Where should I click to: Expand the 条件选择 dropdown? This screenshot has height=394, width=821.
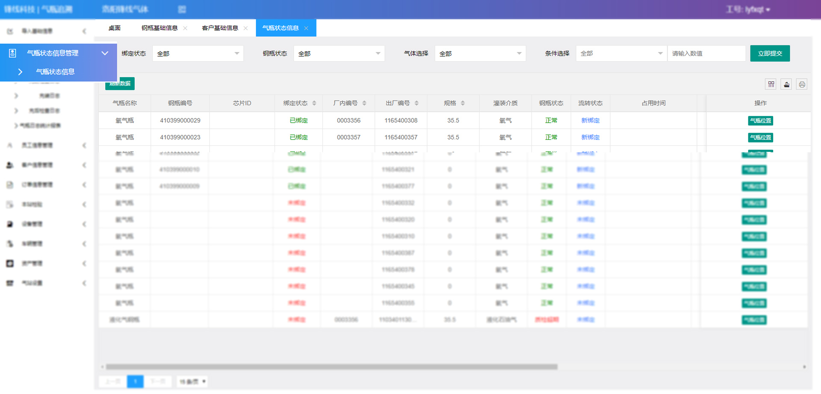tap(621, 53)
